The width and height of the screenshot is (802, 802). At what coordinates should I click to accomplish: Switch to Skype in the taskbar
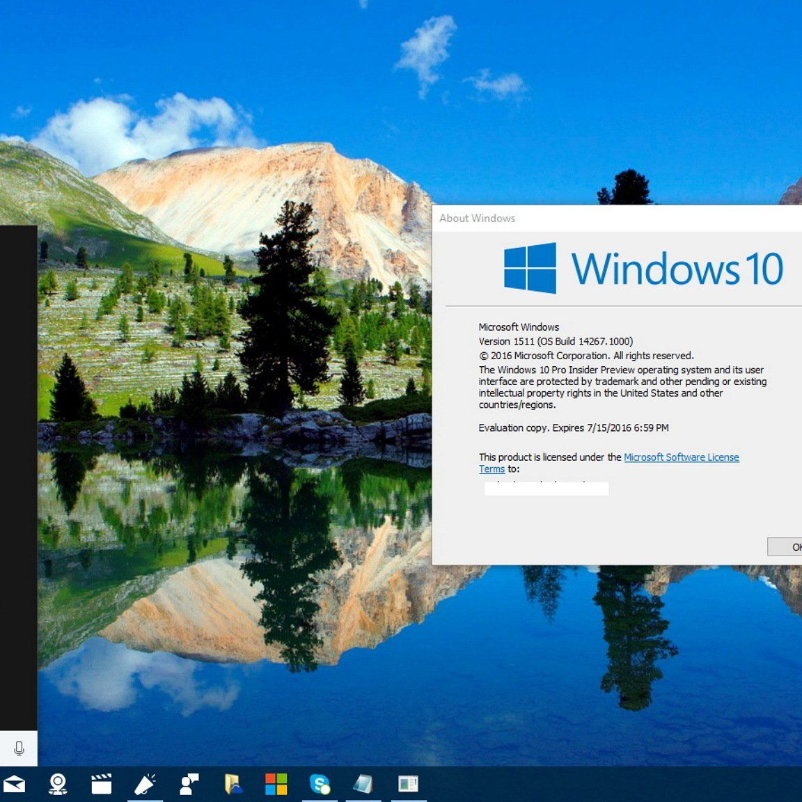click(x=320, y=784)
